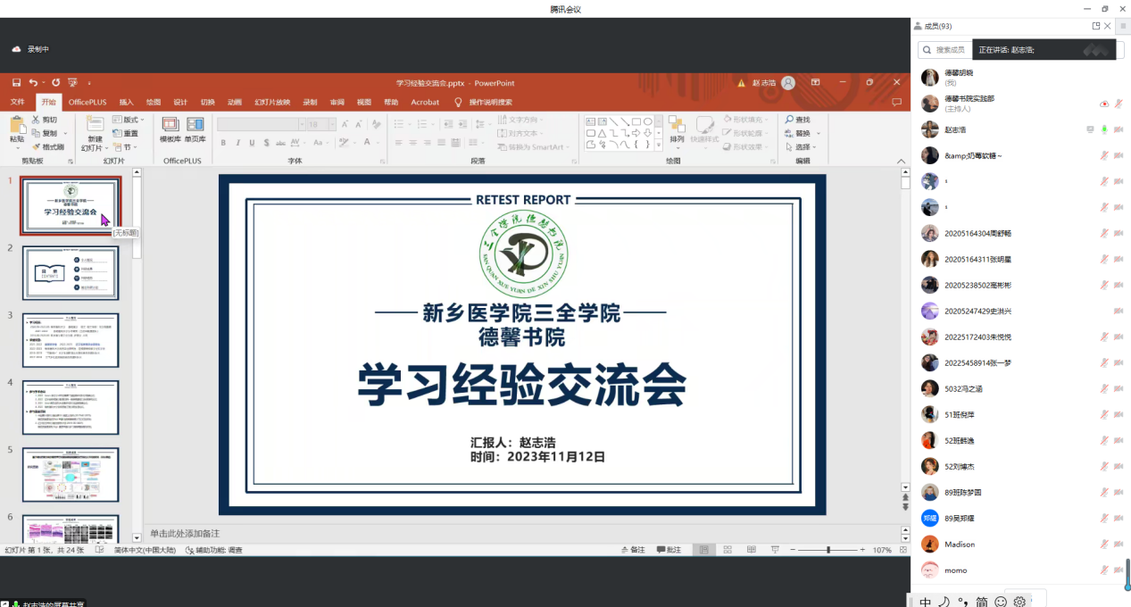Switch to the 幻灯片放映 slideshow tab
The image size is (1131, 607).
tap(272, 102)
